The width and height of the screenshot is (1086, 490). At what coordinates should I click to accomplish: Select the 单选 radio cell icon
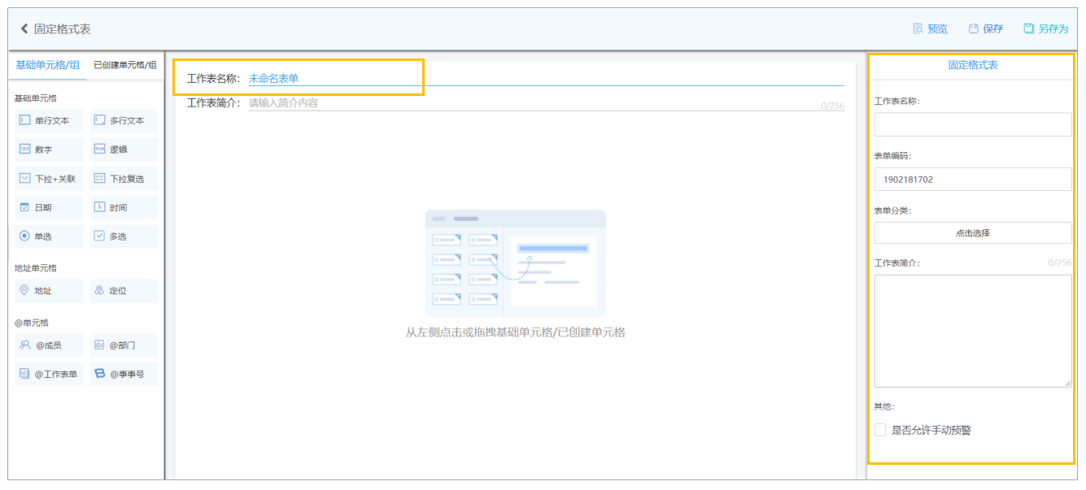click(24, 236)
